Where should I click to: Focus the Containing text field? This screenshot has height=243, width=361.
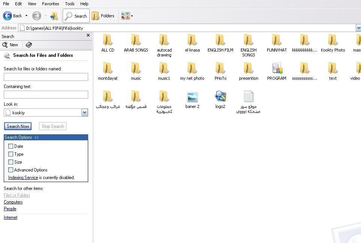tap(46, 95)
